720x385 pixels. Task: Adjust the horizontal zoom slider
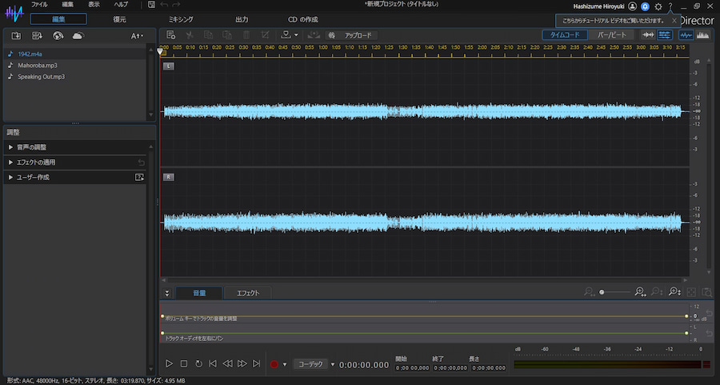coord(602,293)
